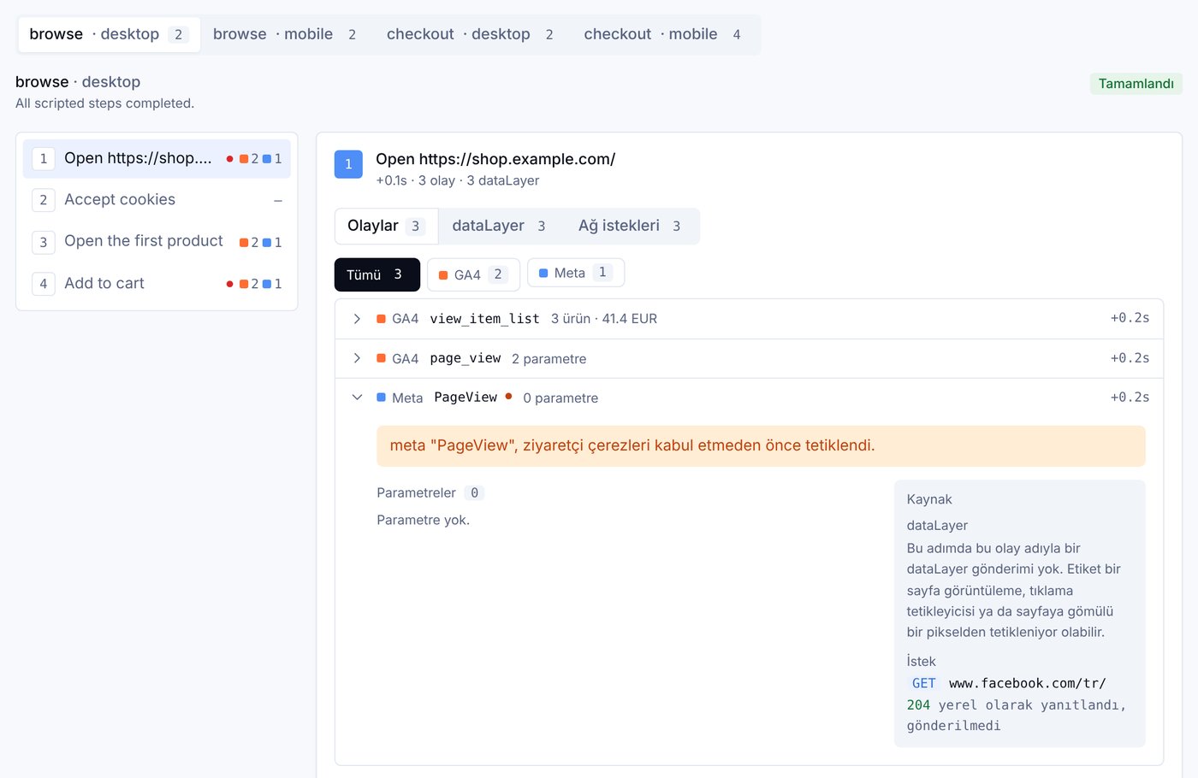This screenshot has height=778, width=1198.
Task: Click All scripted steps completed. text
Action: click(104, 103)
